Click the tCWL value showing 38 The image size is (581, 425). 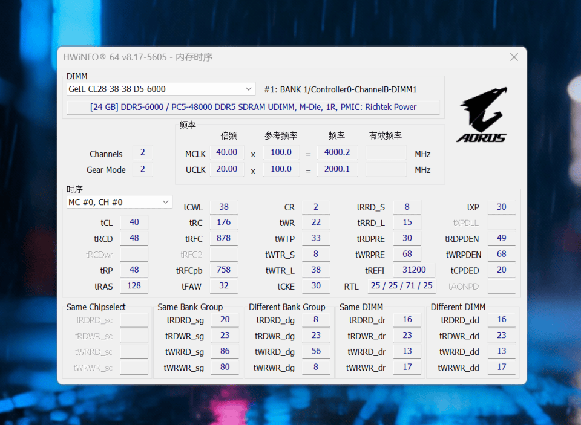pos(224,207)
